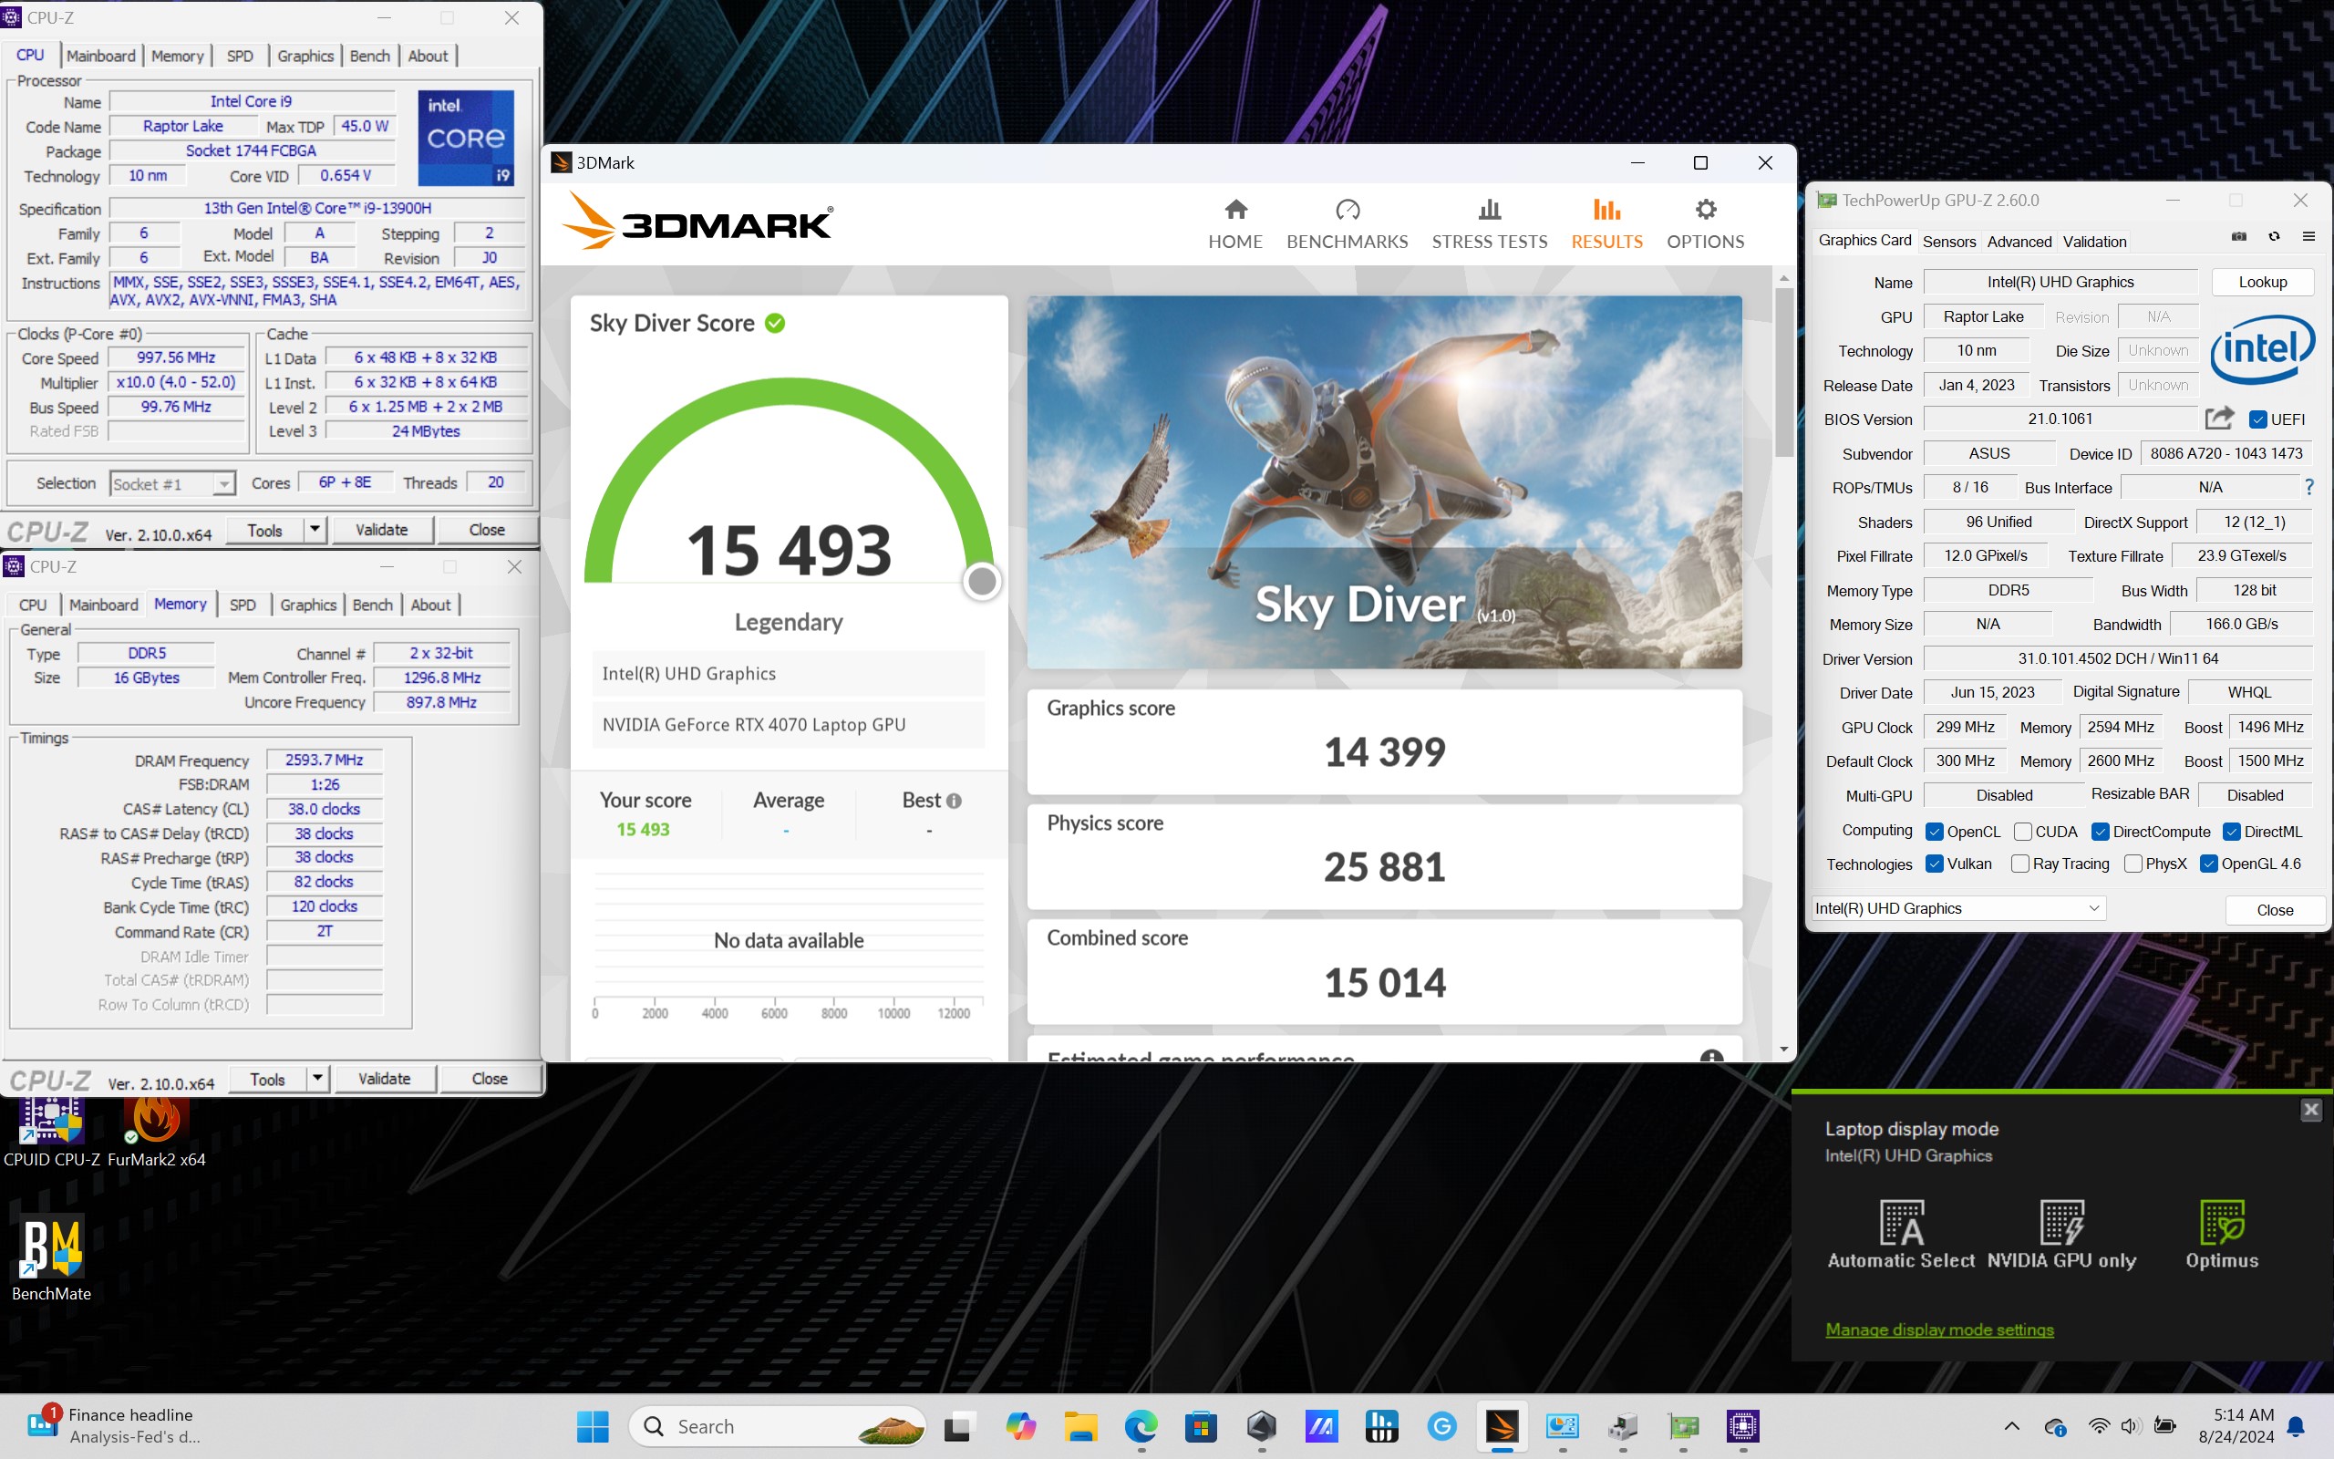Viewport: 2334px width, 1459px height.
Task: Open the Finance headline news widget
Action: [x=114, y=1425]
